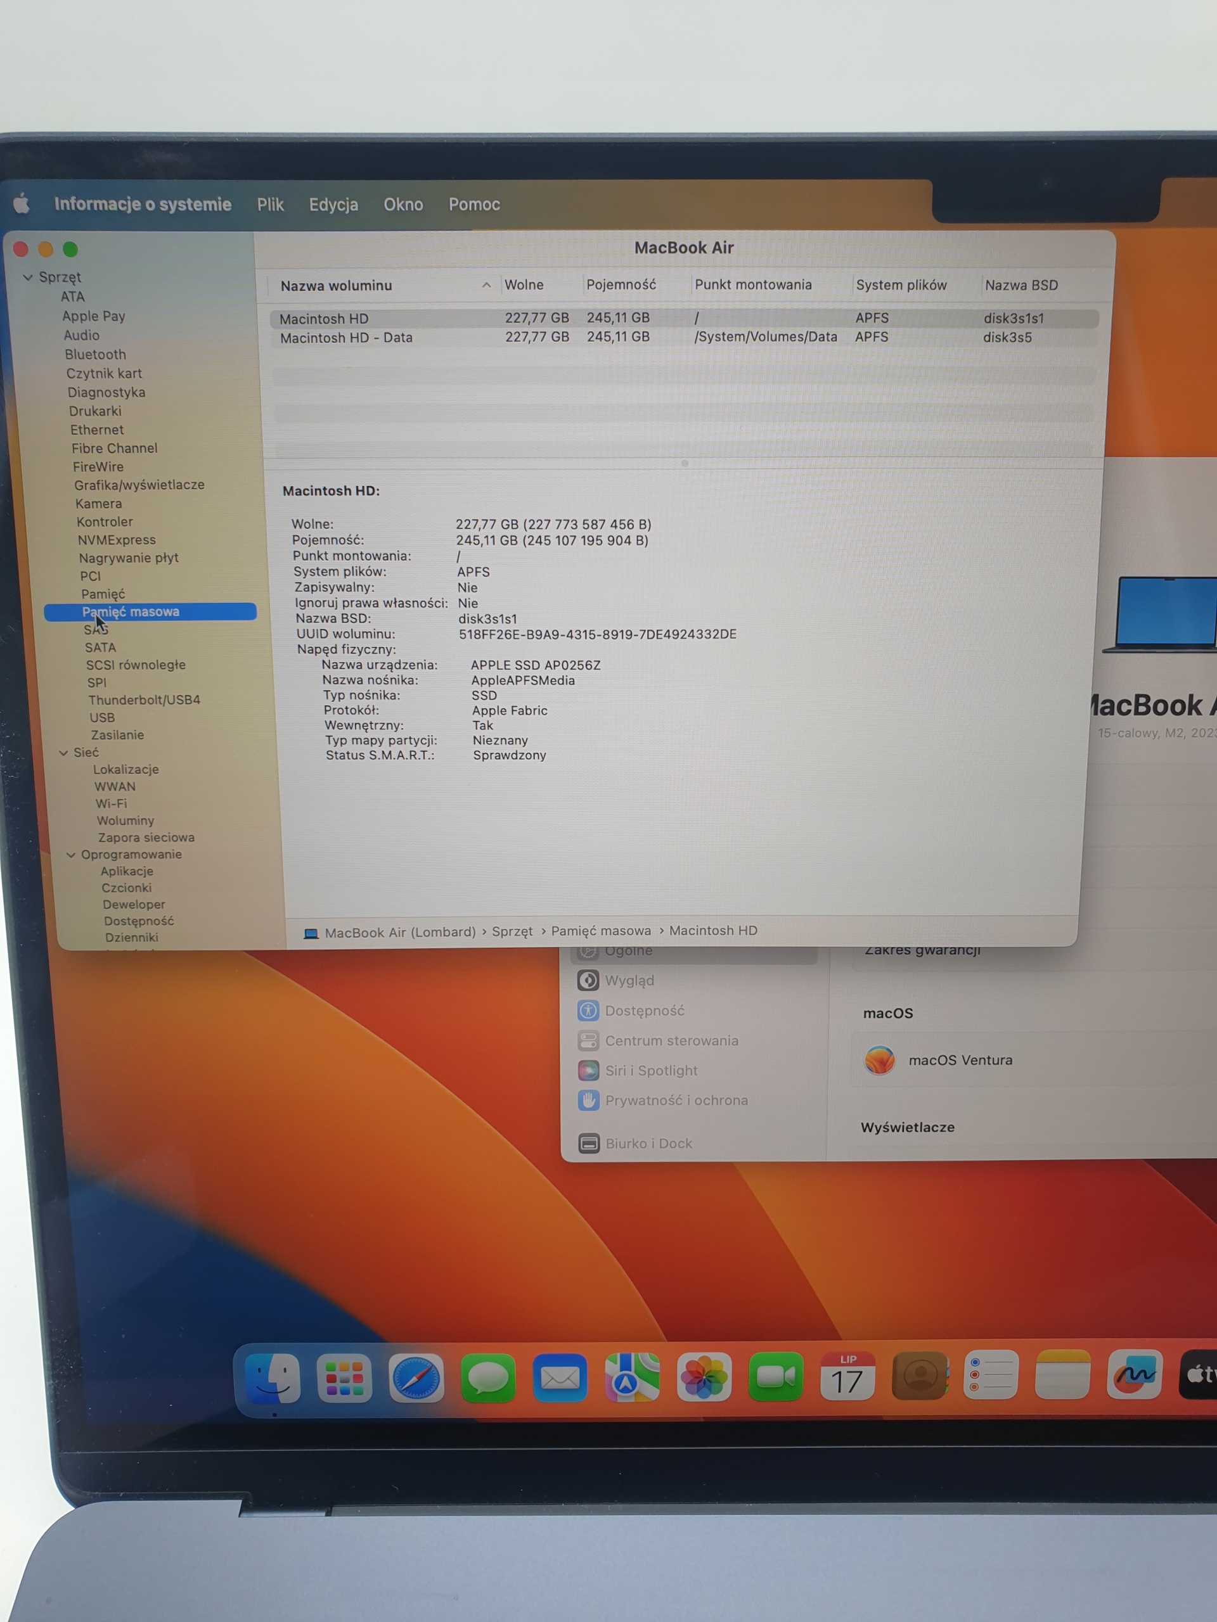Viewport: 1217px width, 1622px height.
Task: Open Launchpad in the Dock
Action: point(344,1379)
